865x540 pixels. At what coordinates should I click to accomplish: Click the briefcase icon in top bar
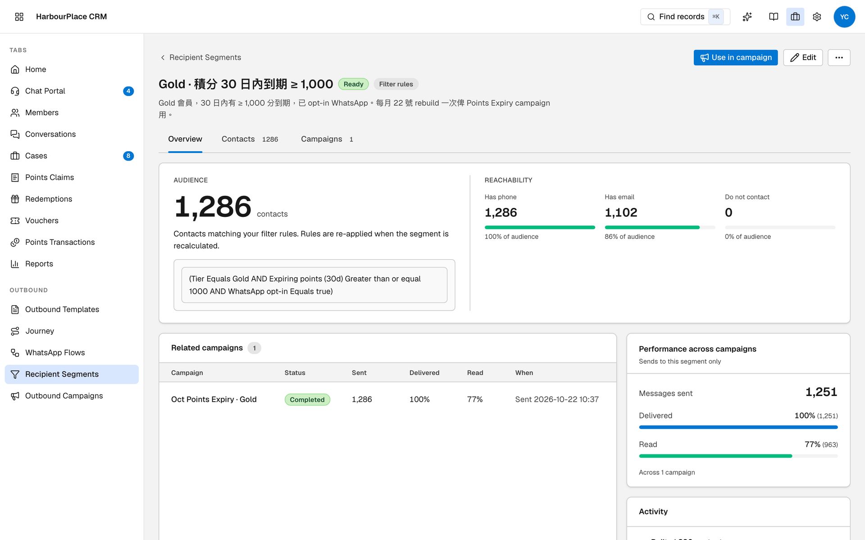click(795, 17)
